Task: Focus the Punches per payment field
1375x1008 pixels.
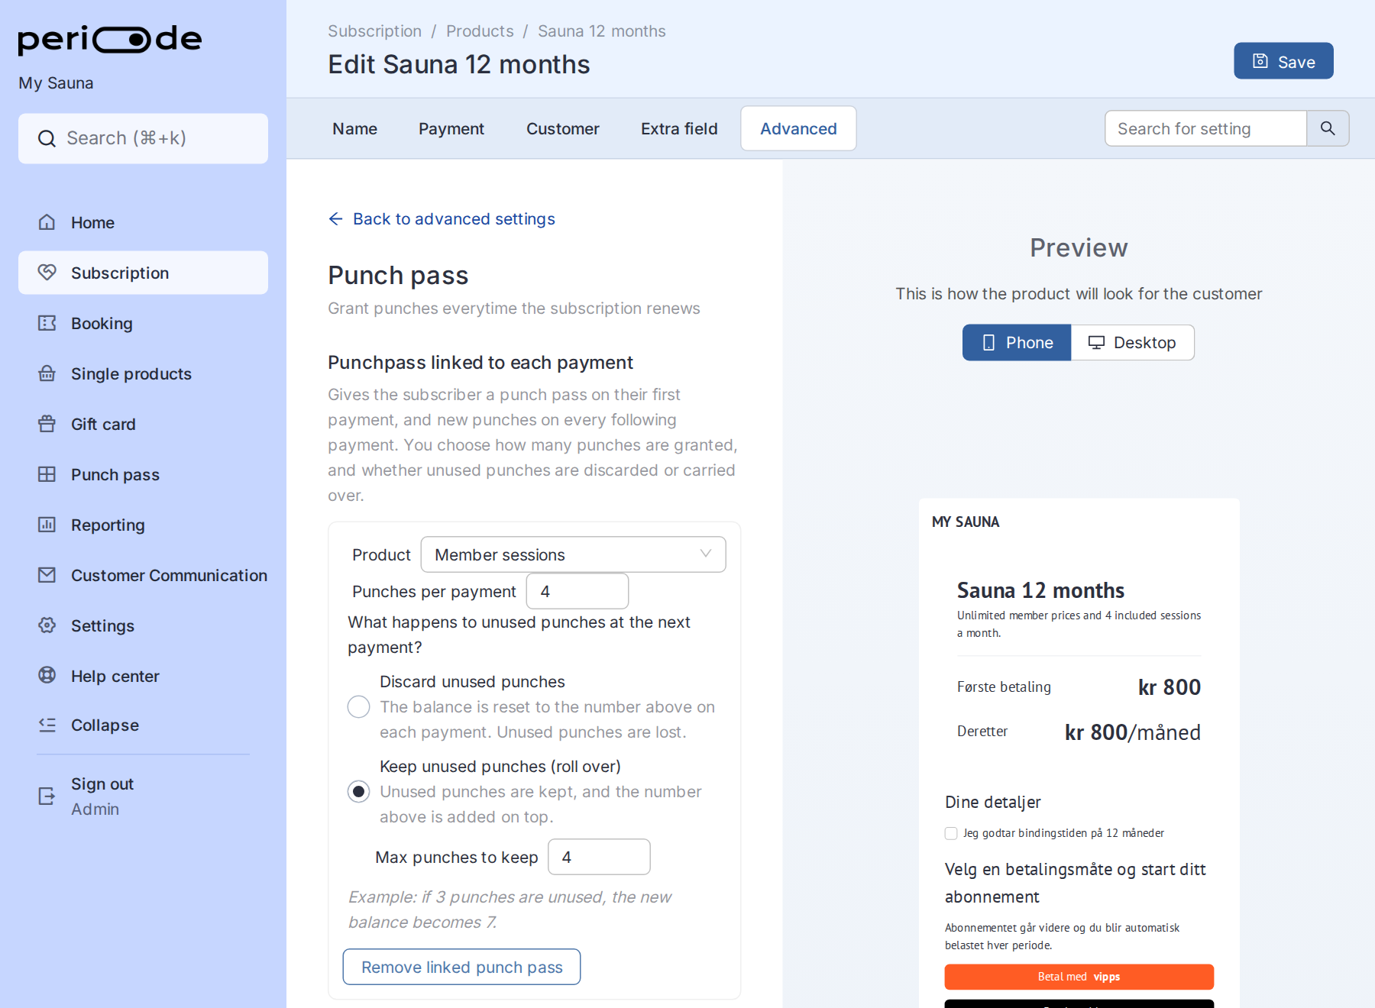Action: [577, 591]
